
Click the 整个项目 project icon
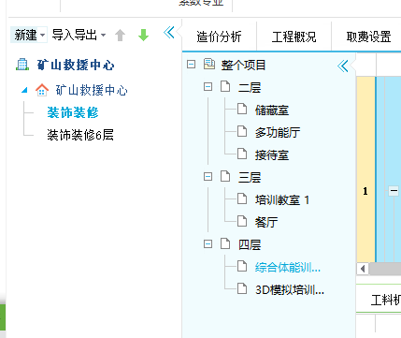(209, 64)
